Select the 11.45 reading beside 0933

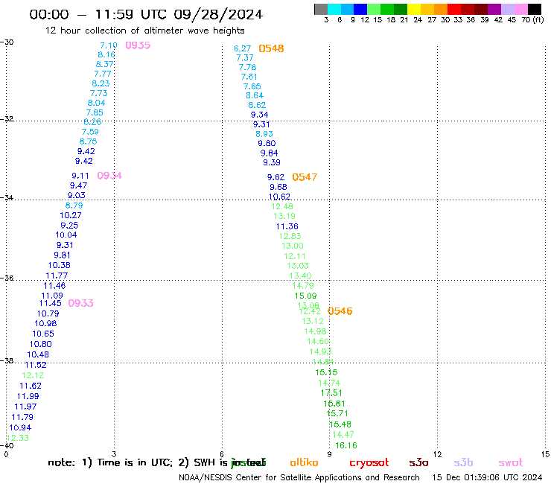[x=50, y=303]
